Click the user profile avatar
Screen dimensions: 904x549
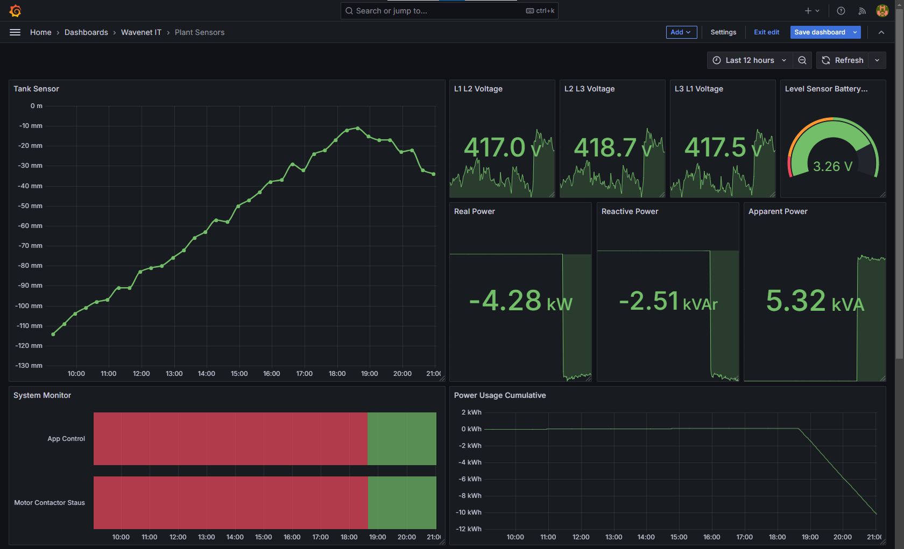[882, 11]
